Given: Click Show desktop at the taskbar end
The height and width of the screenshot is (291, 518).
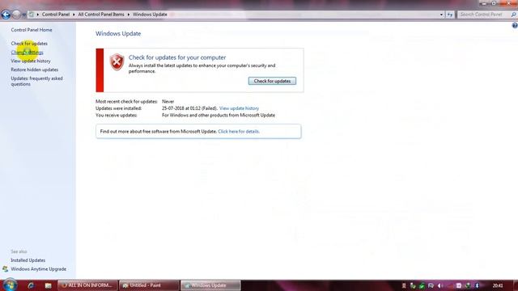Looking at the screenshot, I should pyautogui.click(x=516, y=285).
